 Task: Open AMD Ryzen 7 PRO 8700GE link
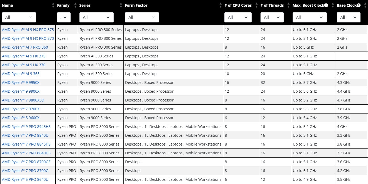pyautogui.click(x=26, y=162)
